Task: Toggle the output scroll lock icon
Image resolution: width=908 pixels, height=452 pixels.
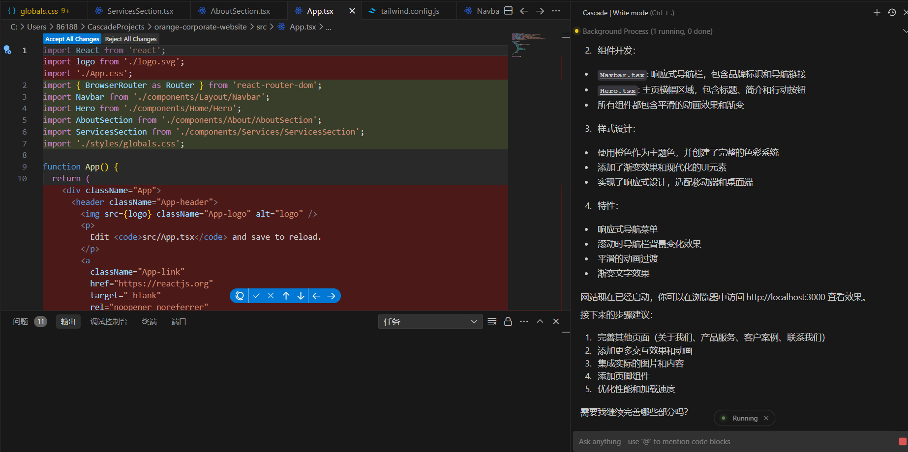Action: (508, 321)
